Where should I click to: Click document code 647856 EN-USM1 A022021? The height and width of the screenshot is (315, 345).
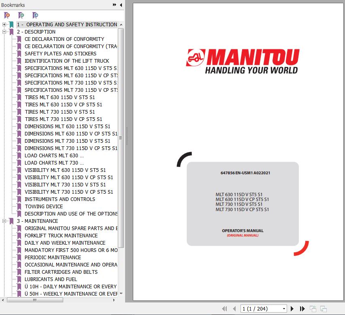coord(245,173)
